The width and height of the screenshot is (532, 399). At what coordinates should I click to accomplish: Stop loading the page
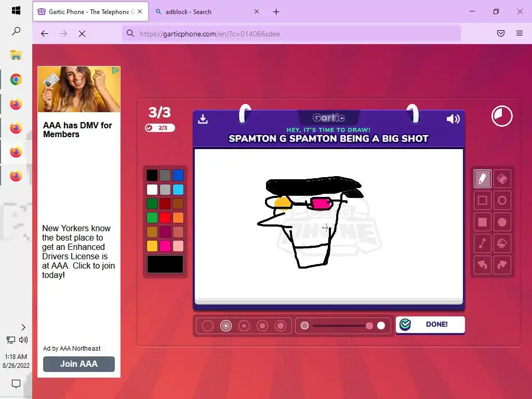pos(82,34)
